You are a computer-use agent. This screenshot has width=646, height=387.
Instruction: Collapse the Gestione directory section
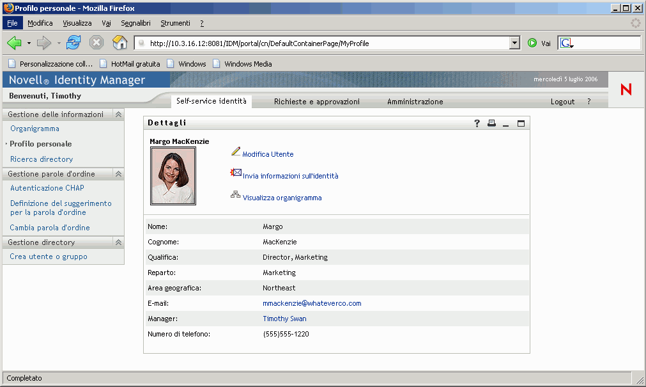[x=118, y=242]
